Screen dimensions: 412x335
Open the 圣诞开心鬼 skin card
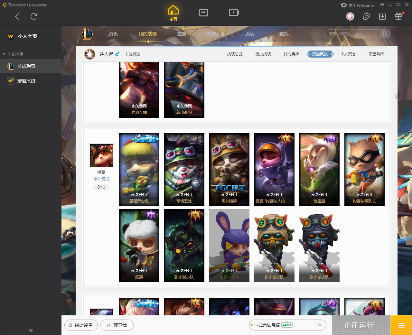point(139,170)
